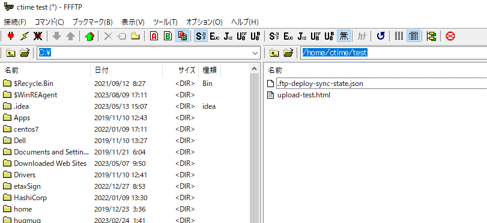Click the host path /home/ctime/test field
Screen dimensions: 487x223
[393, 53]
